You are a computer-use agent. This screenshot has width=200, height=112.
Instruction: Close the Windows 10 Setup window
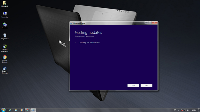pos(155,23)
